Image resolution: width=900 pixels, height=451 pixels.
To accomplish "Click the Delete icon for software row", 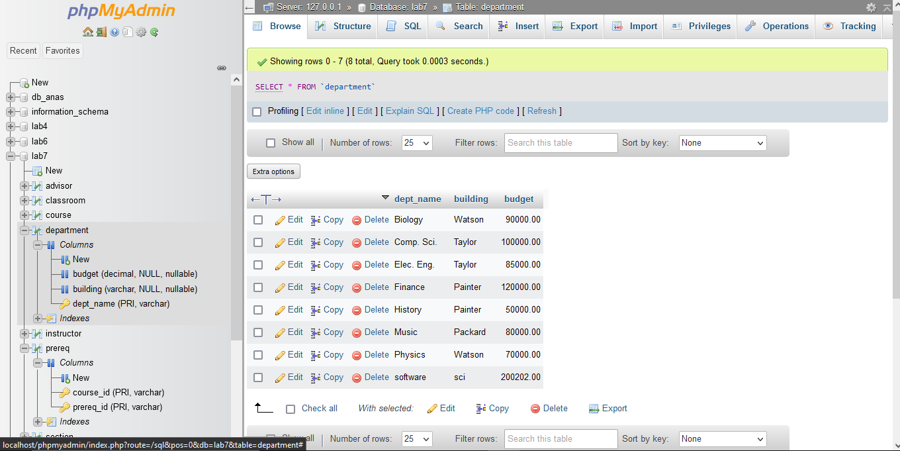I will point(357,377).
